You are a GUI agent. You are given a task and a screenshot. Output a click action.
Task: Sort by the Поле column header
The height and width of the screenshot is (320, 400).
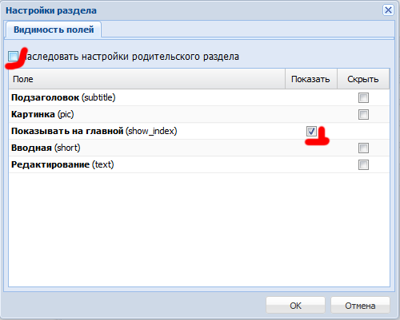click(x=147, y=79)
